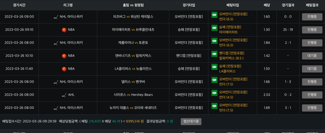Click the hockey icon for Carolina vs Toronto
This screenshot has height=133, width=325.
(56, 43)
